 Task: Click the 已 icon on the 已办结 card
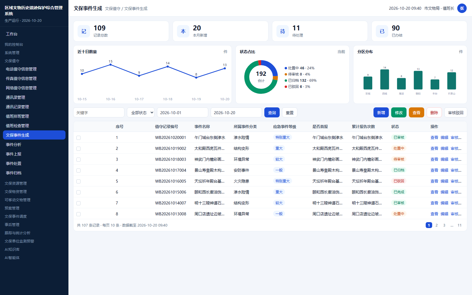pyautogui.click(x=382, y=31)
